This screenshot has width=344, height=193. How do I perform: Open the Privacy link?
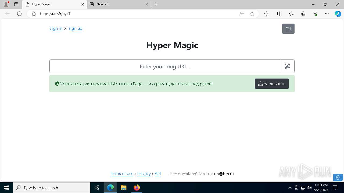click(x=144, y=174)
